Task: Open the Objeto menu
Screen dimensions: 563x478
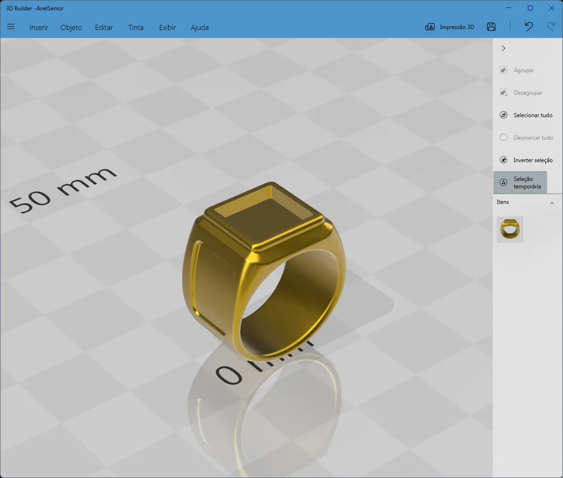Action: click(71, 27)
